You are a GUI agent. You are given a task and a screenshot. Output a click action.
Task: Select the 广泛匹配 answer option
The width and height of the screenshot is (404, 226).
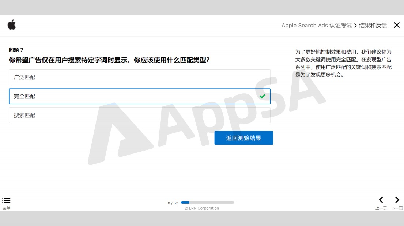(140, 77)
